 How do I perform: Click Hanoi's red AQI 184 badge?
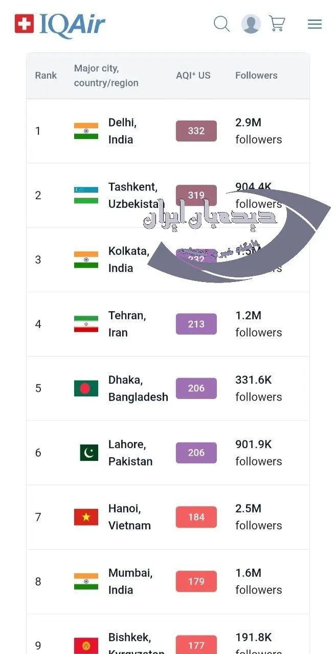(196, 517)
